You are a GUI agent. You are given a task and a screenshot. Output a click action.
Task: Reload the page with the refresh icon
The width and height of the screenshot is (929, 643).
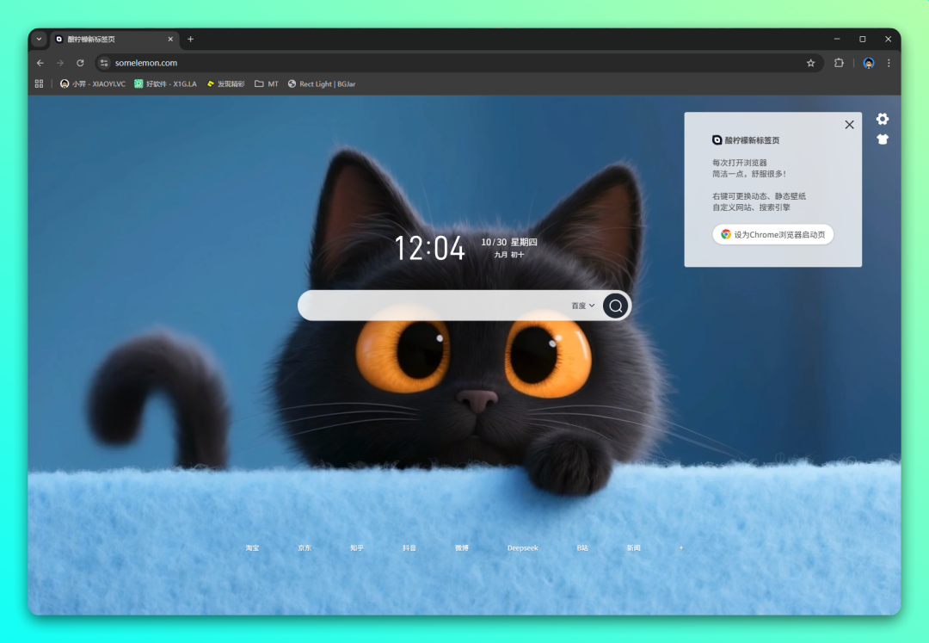click(80, 63)
